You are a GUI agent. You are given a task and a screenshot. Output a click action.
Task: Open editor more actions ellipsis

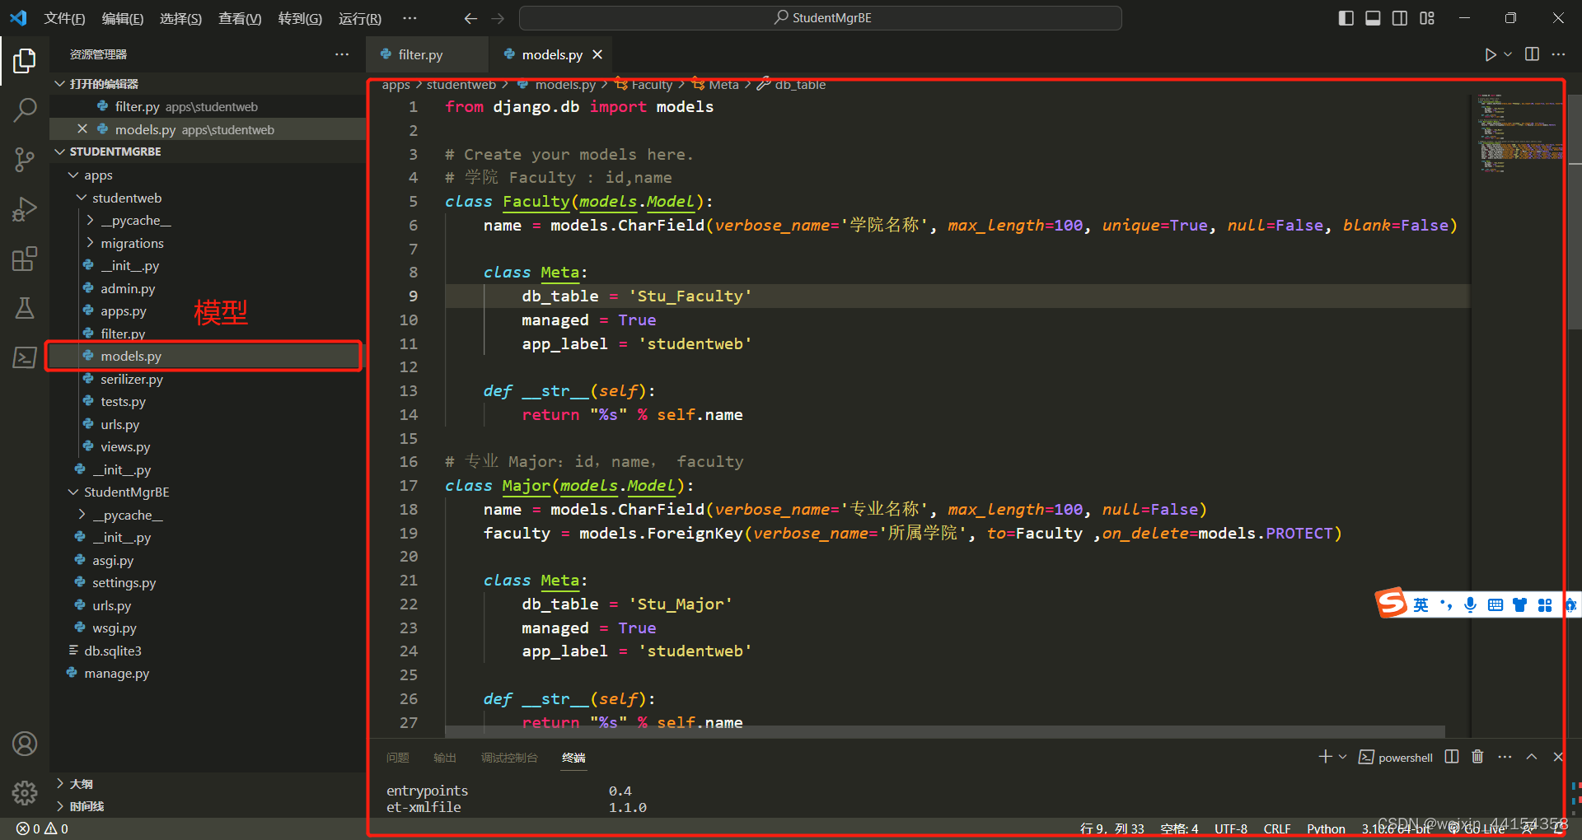pyautogui.click(x=1558, y=54)
